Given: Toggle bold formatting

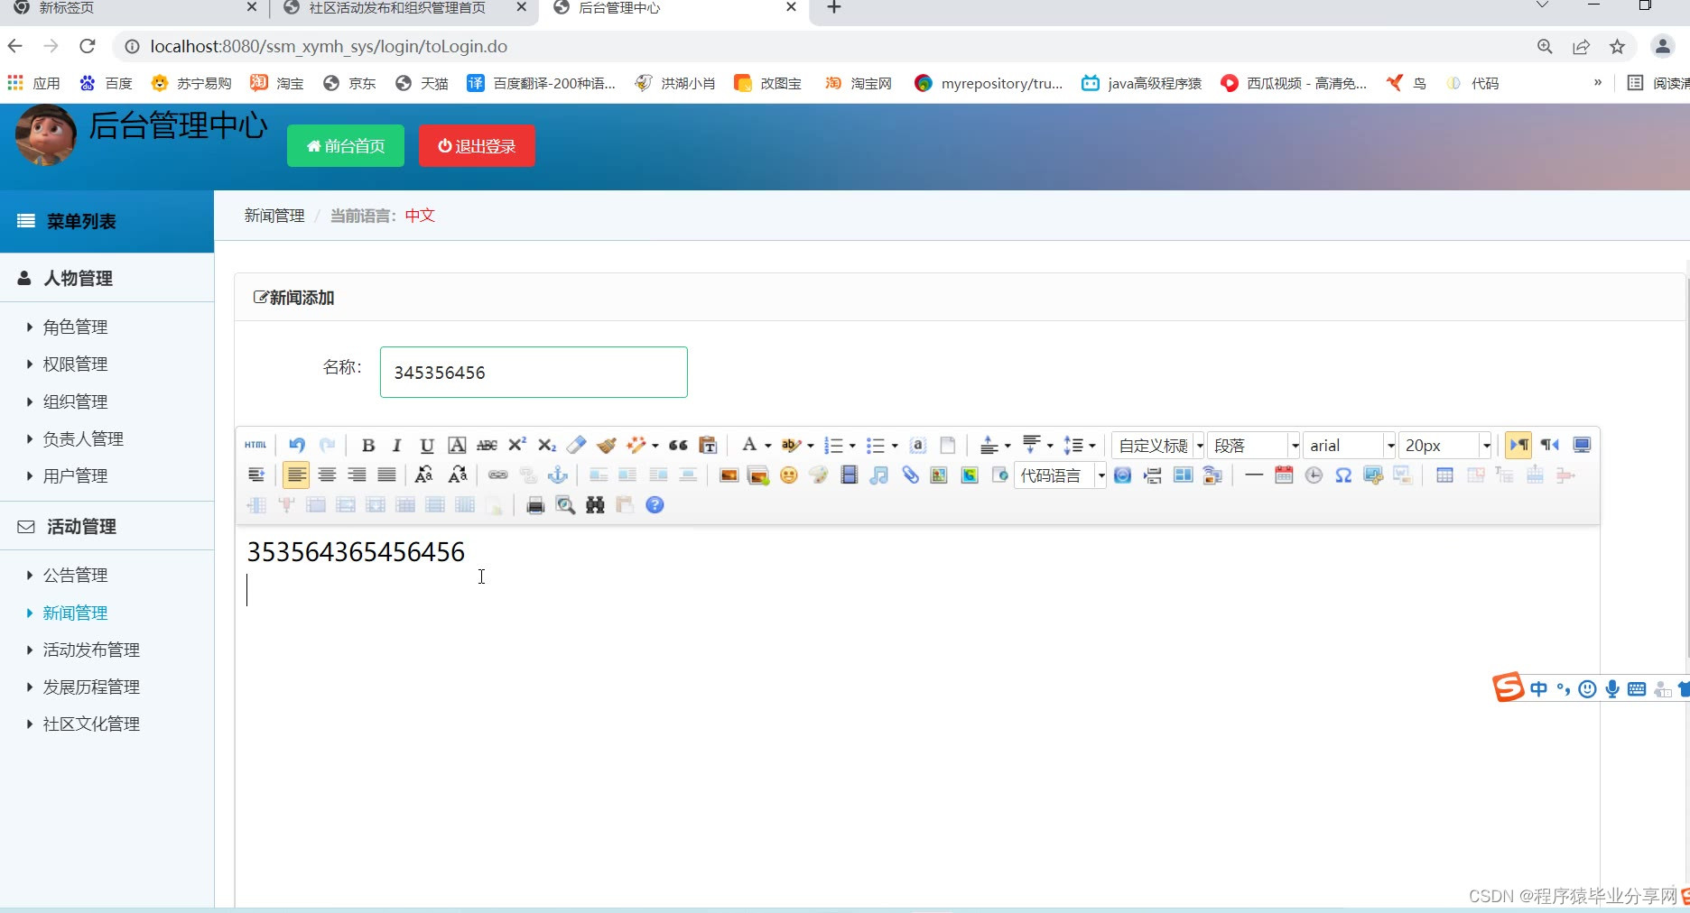Looking at the screenshot, I should point(367,445).
